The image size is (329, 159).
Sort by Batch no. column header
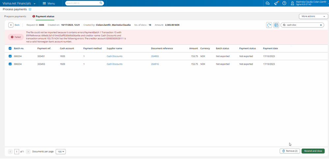pos(19,48)
